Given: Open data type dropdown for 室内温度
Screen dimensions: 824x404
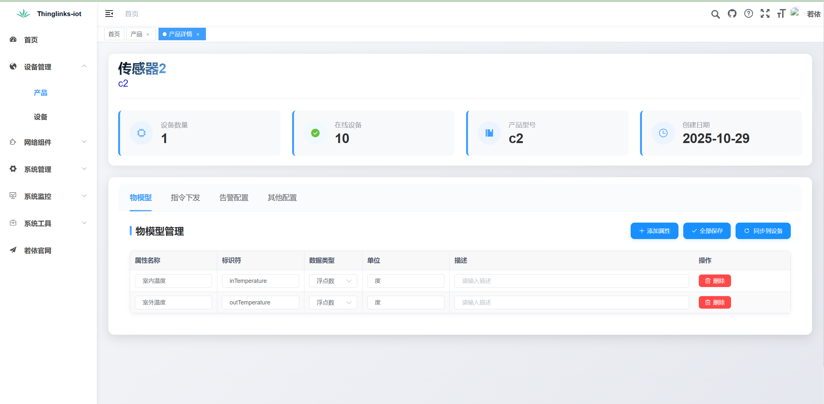Looking at the screenshot, I should coord(333,281).
